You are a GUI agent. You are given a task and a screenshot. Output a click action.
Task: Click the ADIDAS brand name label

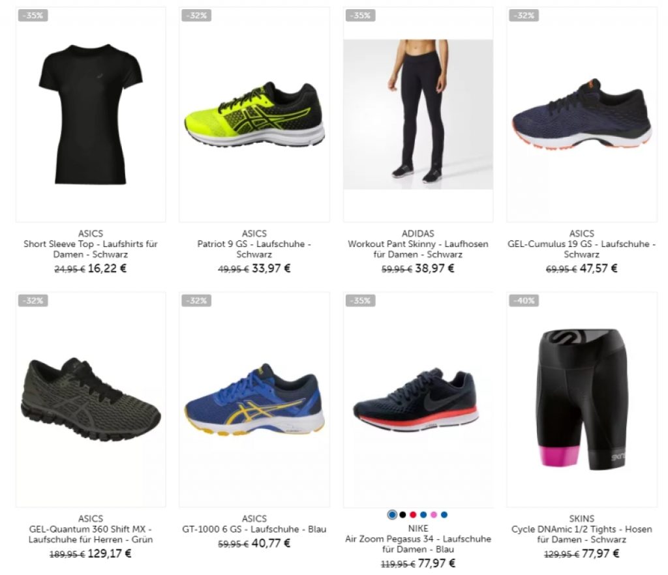tap(418, 233)
